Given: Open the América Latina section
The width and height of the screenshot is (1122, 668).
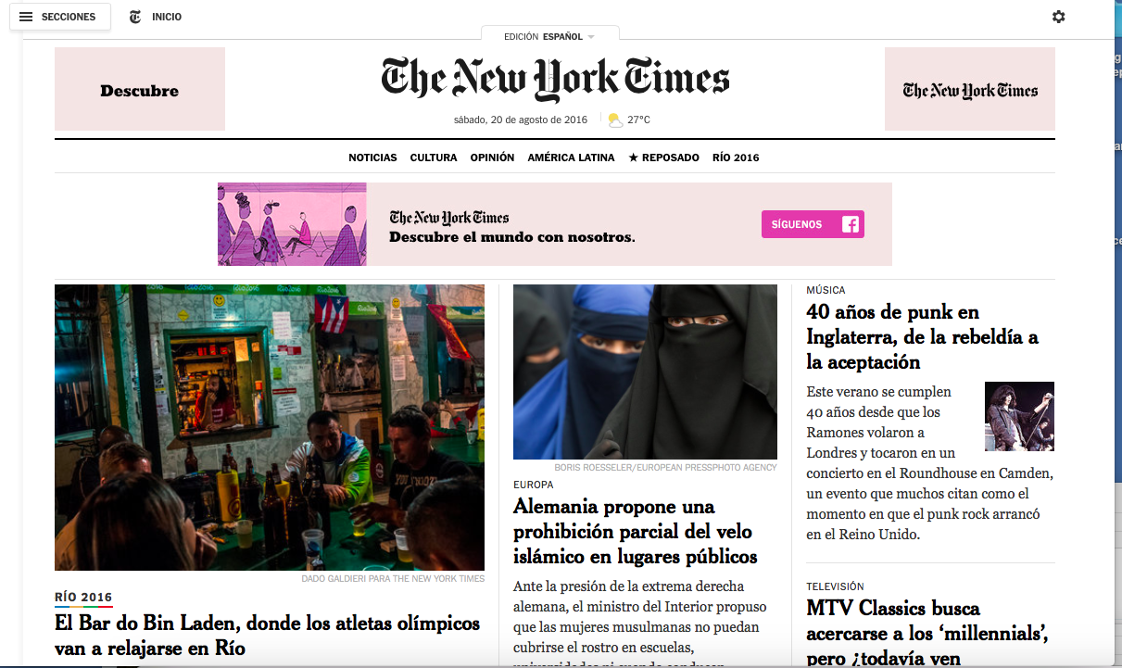Looking at the screenshot, I should (571, 158).
